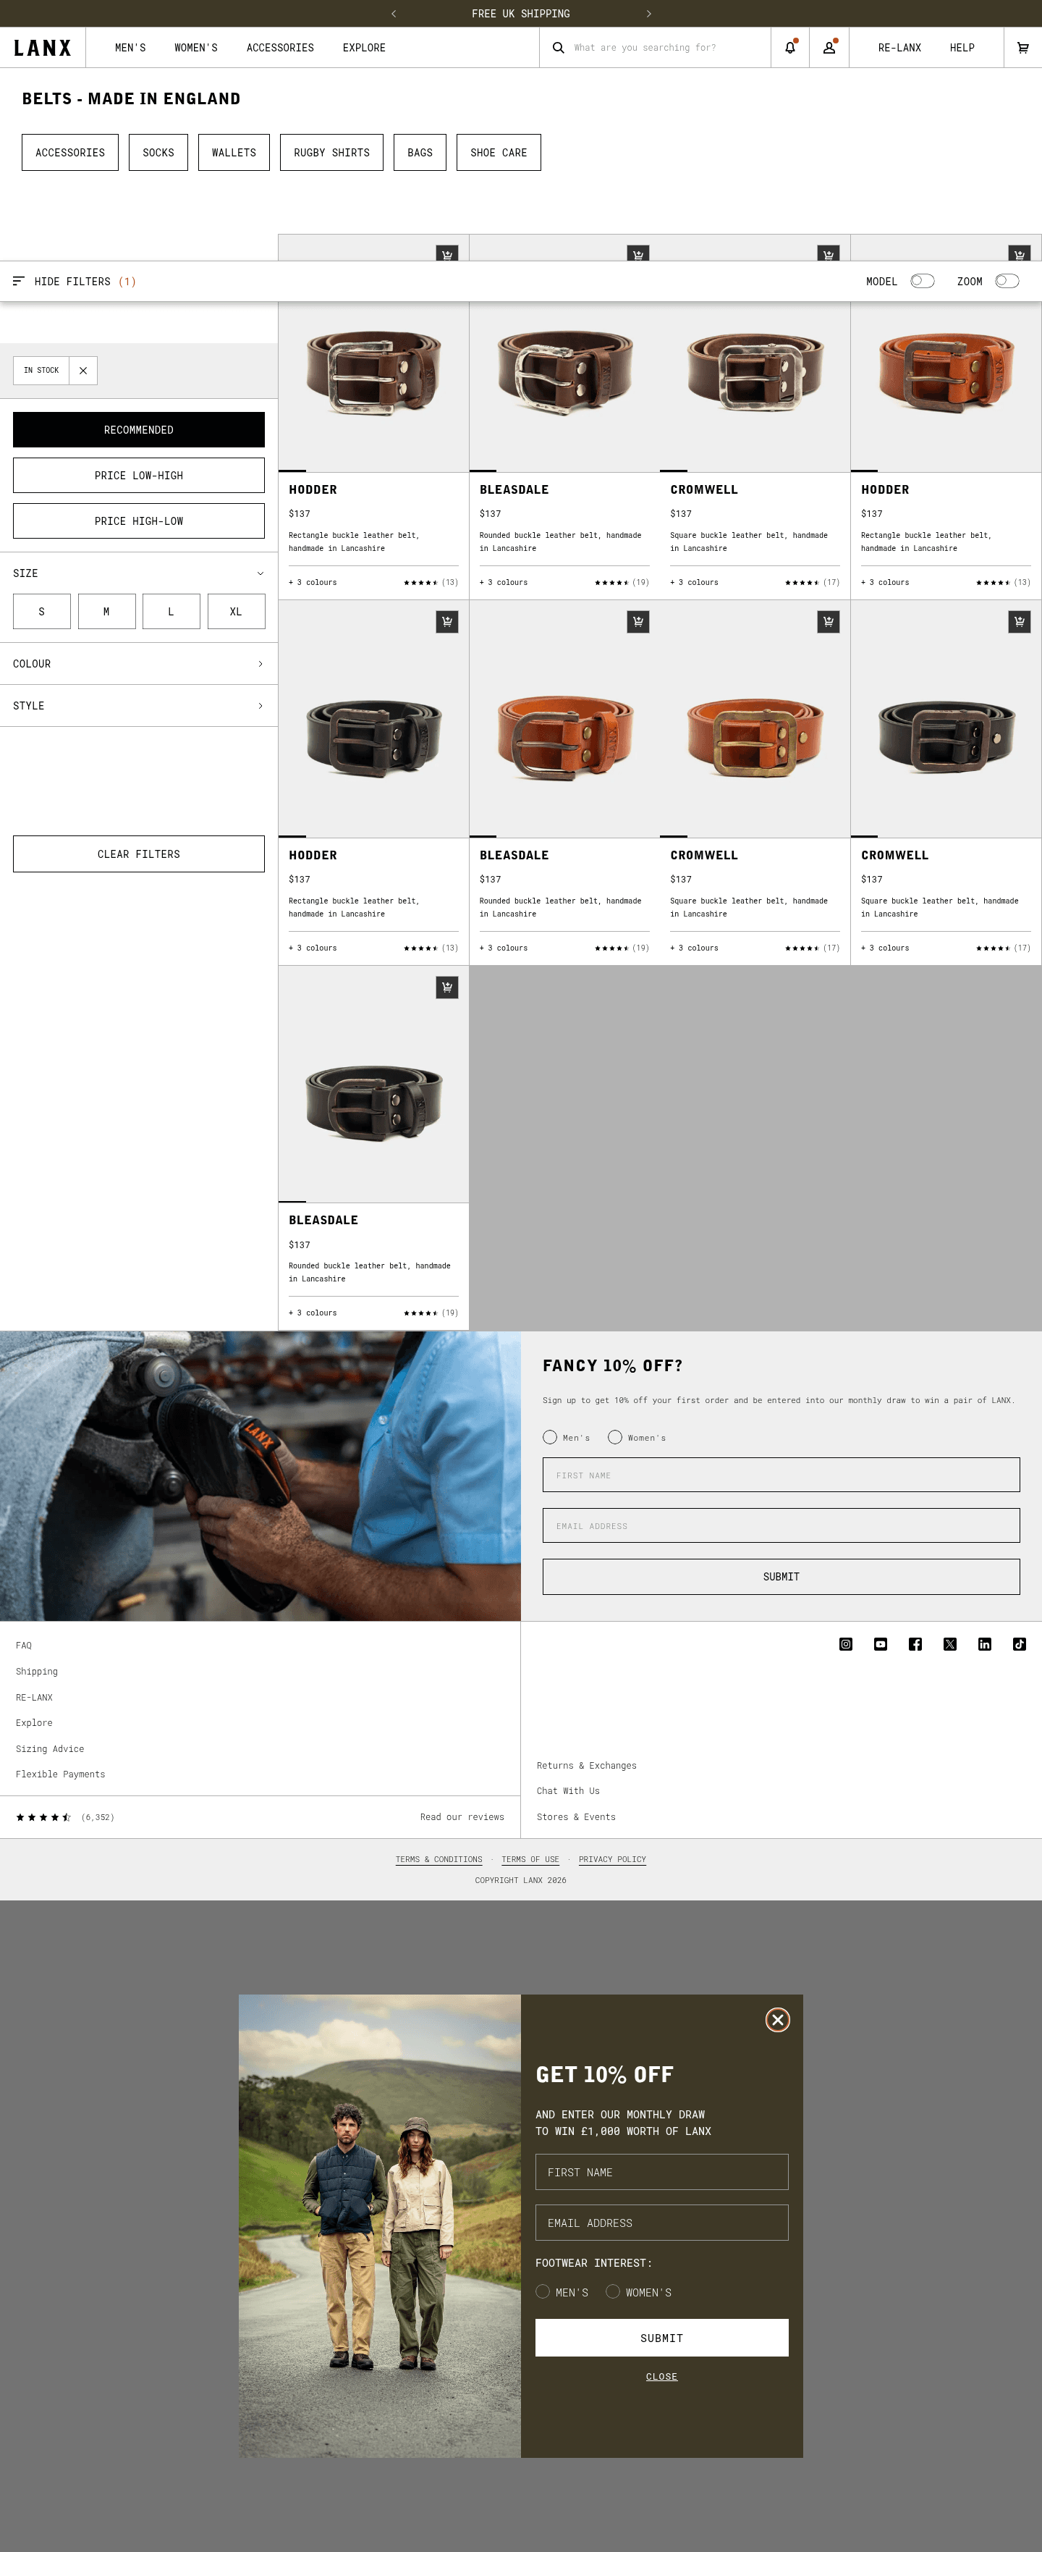Submit the popup signup form
The image size is (1042, 2552).
click(661, 2338)
